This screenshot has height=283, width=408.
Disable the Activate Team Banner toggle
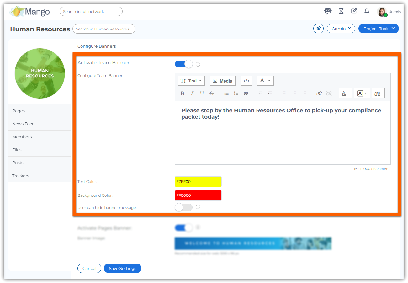coord(184,64)
